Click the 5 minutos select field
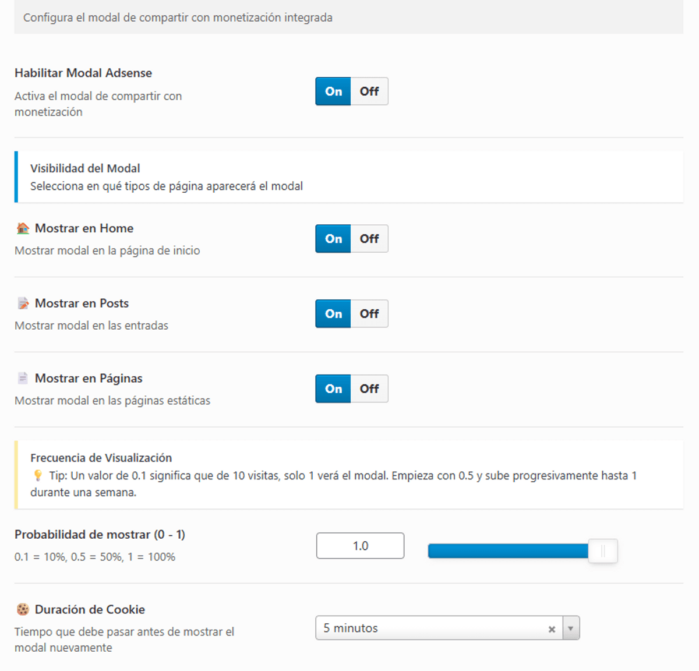Screen dimensions: 699x671 [431, 628]
